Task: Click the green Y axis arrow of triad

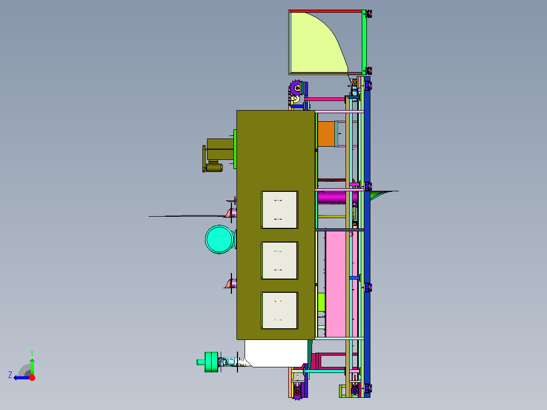Action: 32,366
